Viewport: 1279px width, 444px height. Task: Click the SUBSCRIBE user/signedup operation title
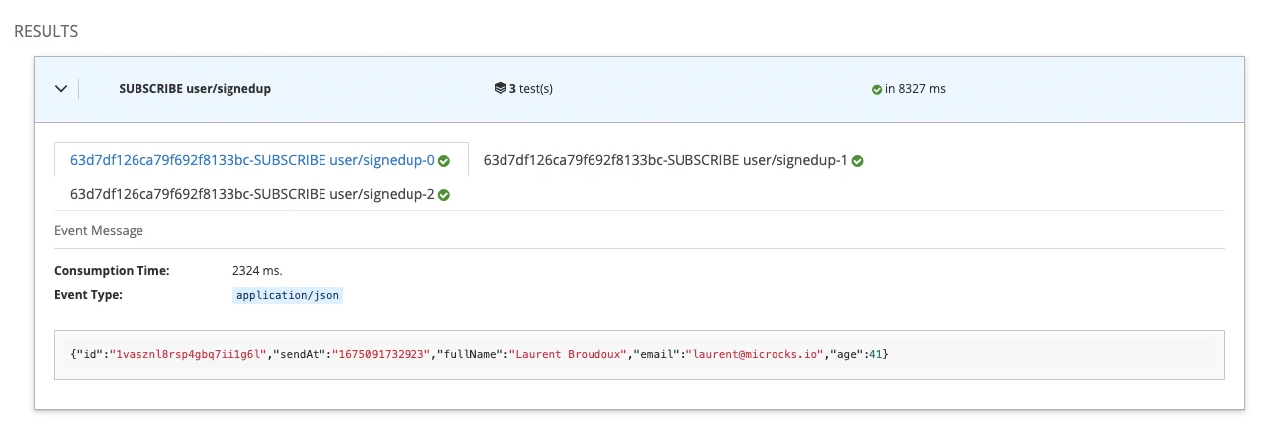click(194, 89)
